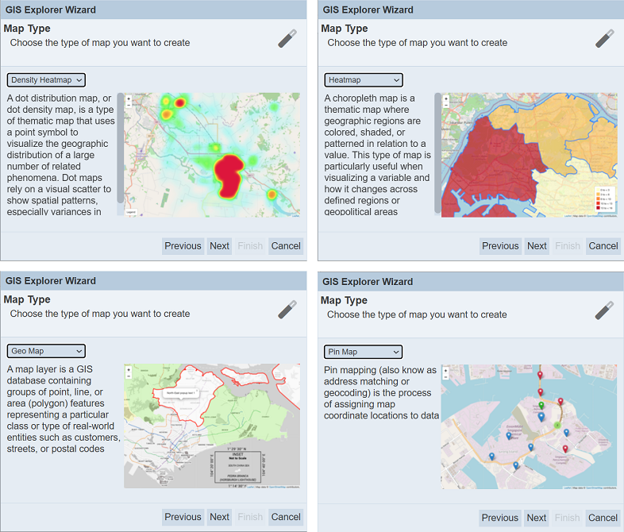The image size is (624, 532).
Task: Zoom in on the choropleth heatmap preview
Action: pos(445,97)
